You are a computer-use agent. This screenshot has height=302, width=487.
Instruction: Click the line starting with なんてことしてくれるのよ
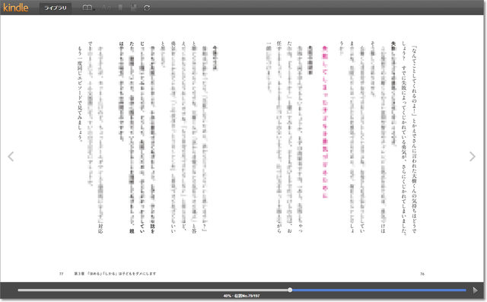pyautogui.click(x=414, y=140)
